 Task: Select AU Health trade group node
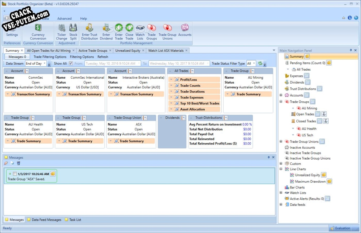tap(309, 129)
